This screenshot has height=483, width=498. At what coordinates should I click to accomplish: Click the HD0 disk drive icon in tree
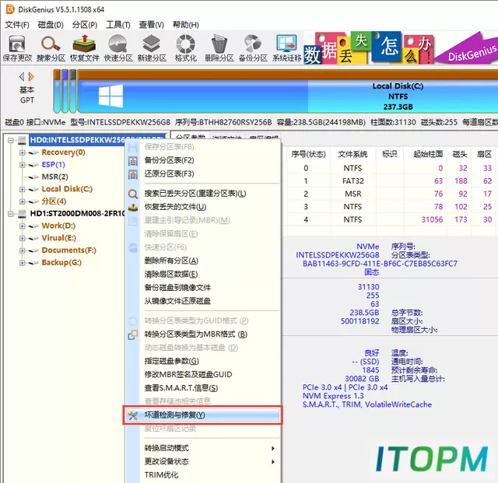[22, 140]
